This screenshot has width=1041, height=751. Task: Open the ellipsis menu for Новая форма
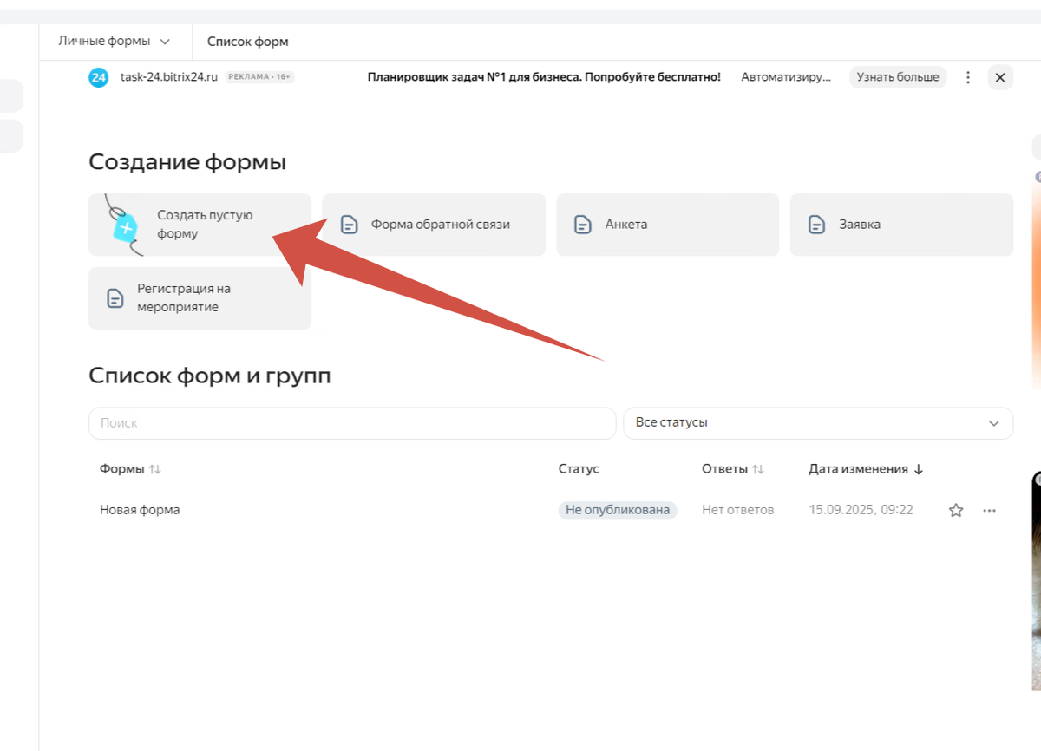click(x=989, y=511)
